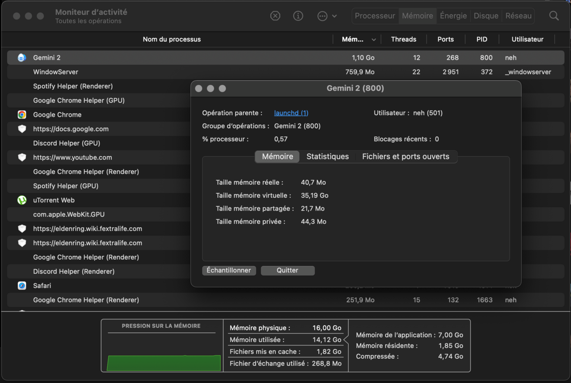Click WindowServer memory value 759,9 Mo
The width and height of the screenshot is (571, 383).
point(360,72)
